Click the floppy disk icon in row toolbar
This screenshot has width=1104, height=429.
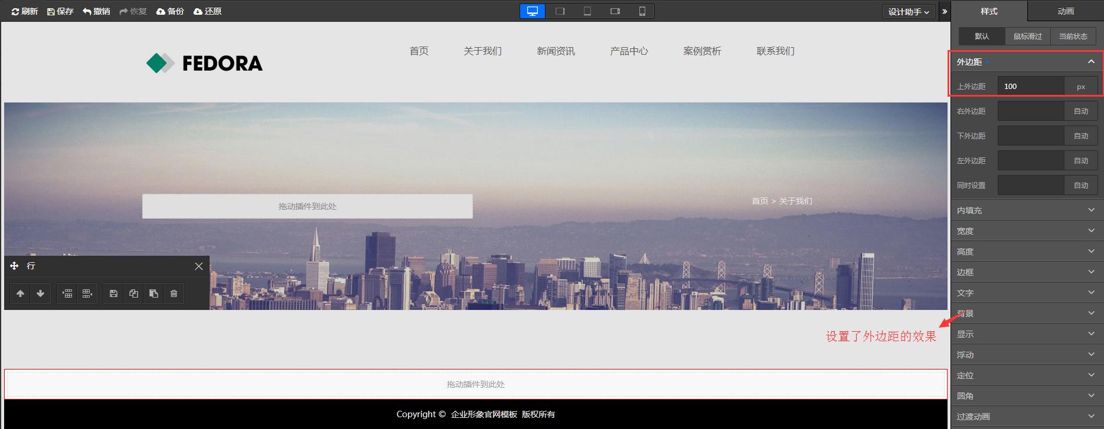point(113,293)
